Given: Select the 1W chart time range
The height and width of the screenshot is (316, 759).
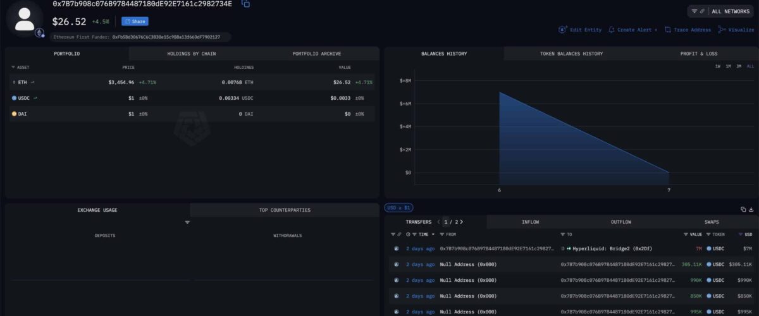Looking at the screenshot, I should point(718,66).
